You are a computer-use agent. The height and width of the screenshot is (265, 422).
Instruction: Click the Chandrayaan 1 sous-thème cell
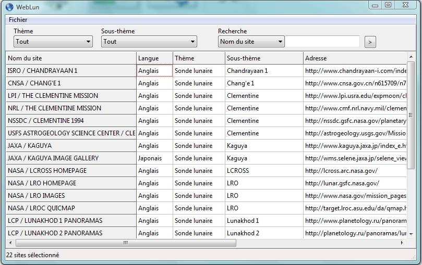[264, 71]
